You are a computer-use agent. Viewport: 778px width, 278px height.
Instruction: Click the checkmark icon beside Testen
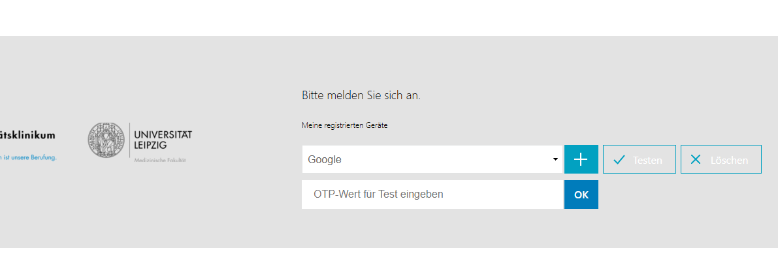tap(619, 160)
